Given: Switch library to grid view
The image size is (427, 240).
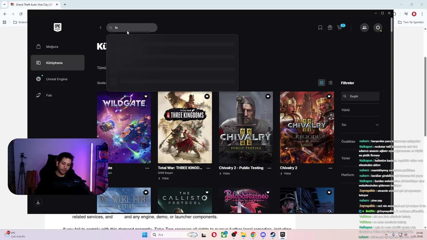Looking at the screenshot, I should coord(322,83).
